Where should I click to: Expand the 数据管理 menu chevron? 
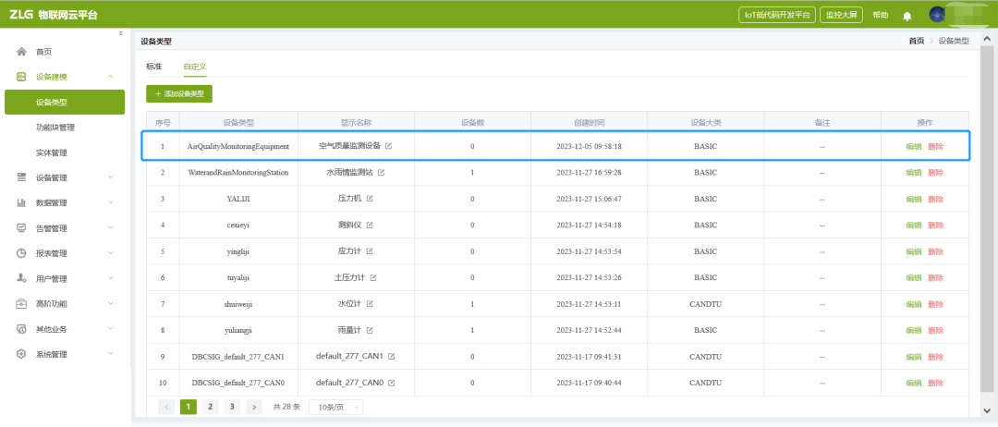(x=111, y=203)
